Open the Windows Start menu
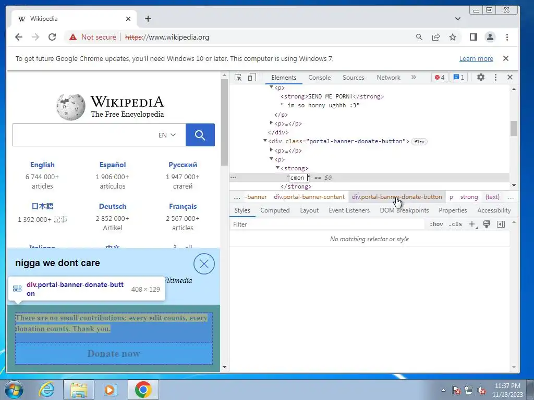The image size is (534, 400). [14, 390]
